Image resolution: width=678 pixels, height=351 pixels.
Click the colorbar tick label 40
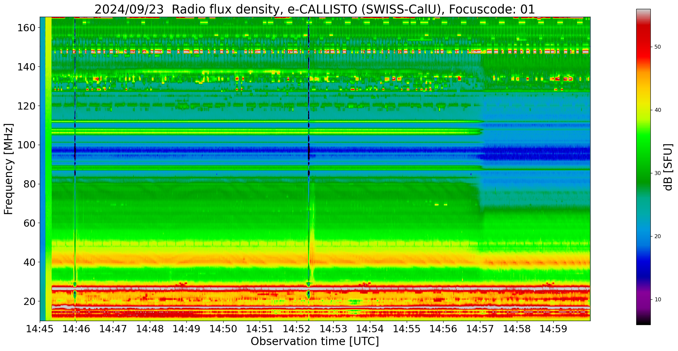tap(658, 110)
